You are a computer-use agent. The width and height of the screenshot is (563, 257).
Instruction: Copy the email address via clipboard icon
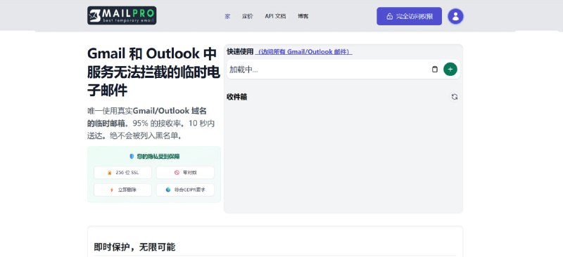(435, 70)
